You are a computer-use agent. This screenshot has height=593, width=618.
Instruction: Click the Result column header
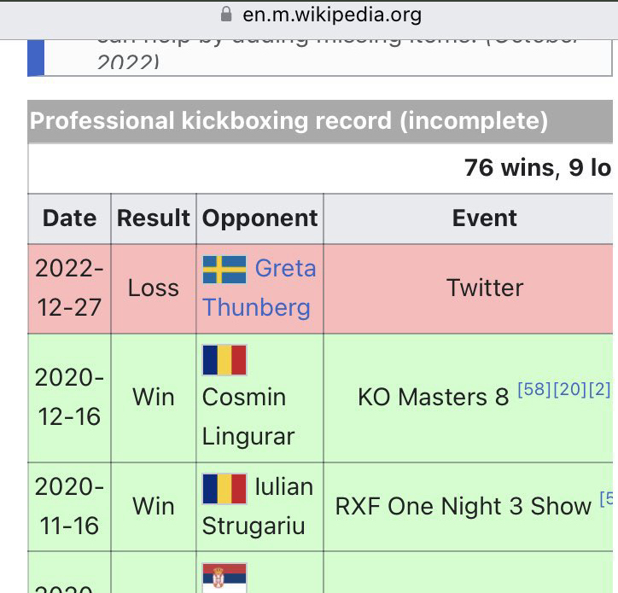point(153,218)
